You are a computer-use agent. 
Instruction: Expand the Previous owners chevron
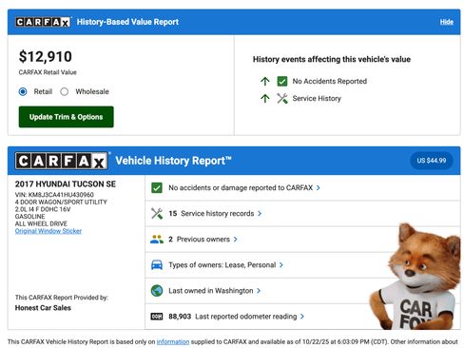pos(236,240)
